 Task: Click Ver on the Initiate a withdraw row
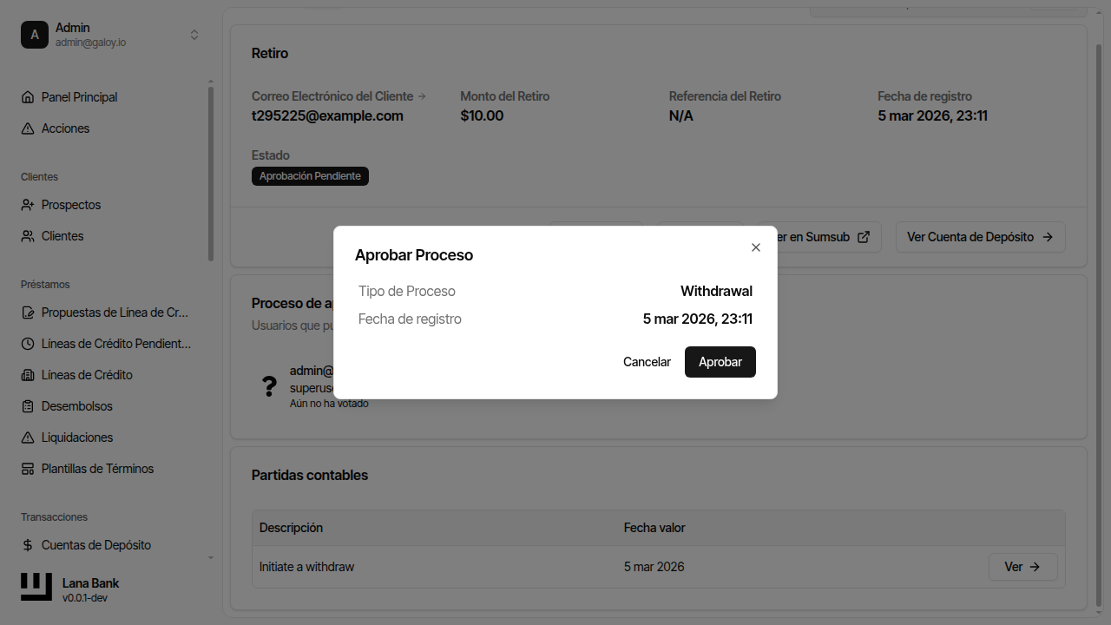click(x=1022, y=567)
